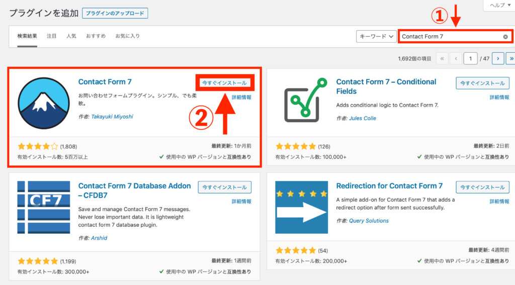
Task: Click 最終更新: 2日前 text
Action: coord(491,146)
